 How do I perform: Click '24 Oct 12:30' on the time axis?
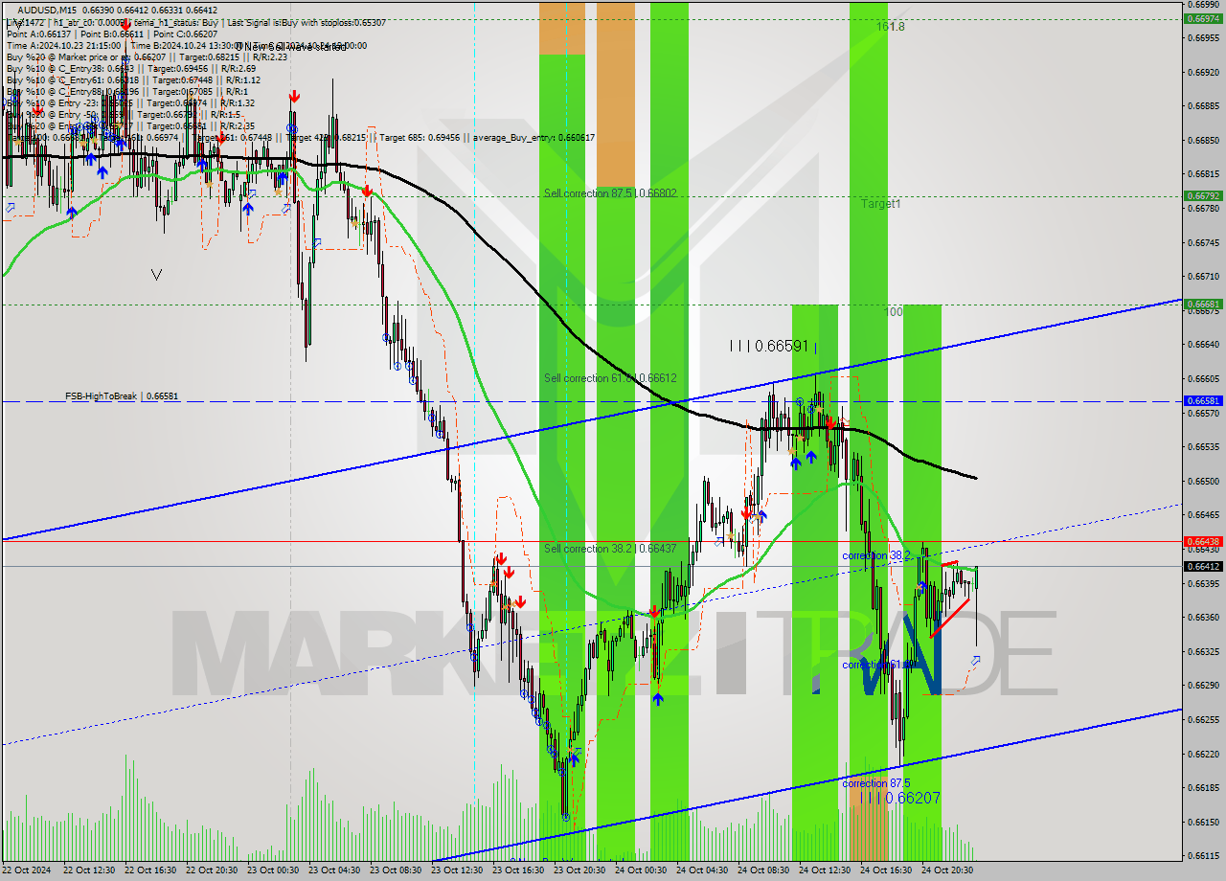(x=825, y=870)
